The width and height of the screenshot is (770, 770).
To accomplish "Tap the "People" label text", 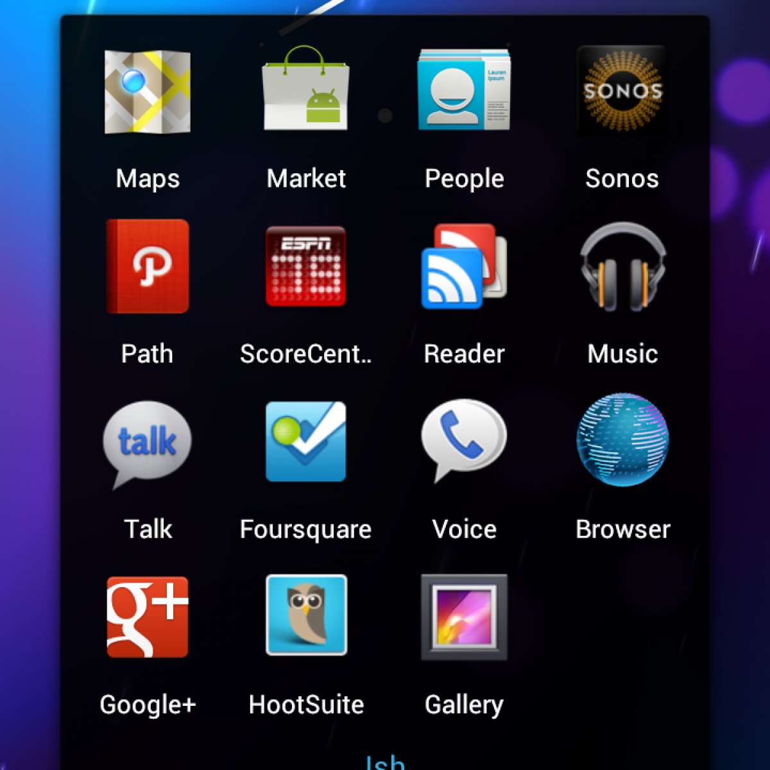I will tap(464, 178).
